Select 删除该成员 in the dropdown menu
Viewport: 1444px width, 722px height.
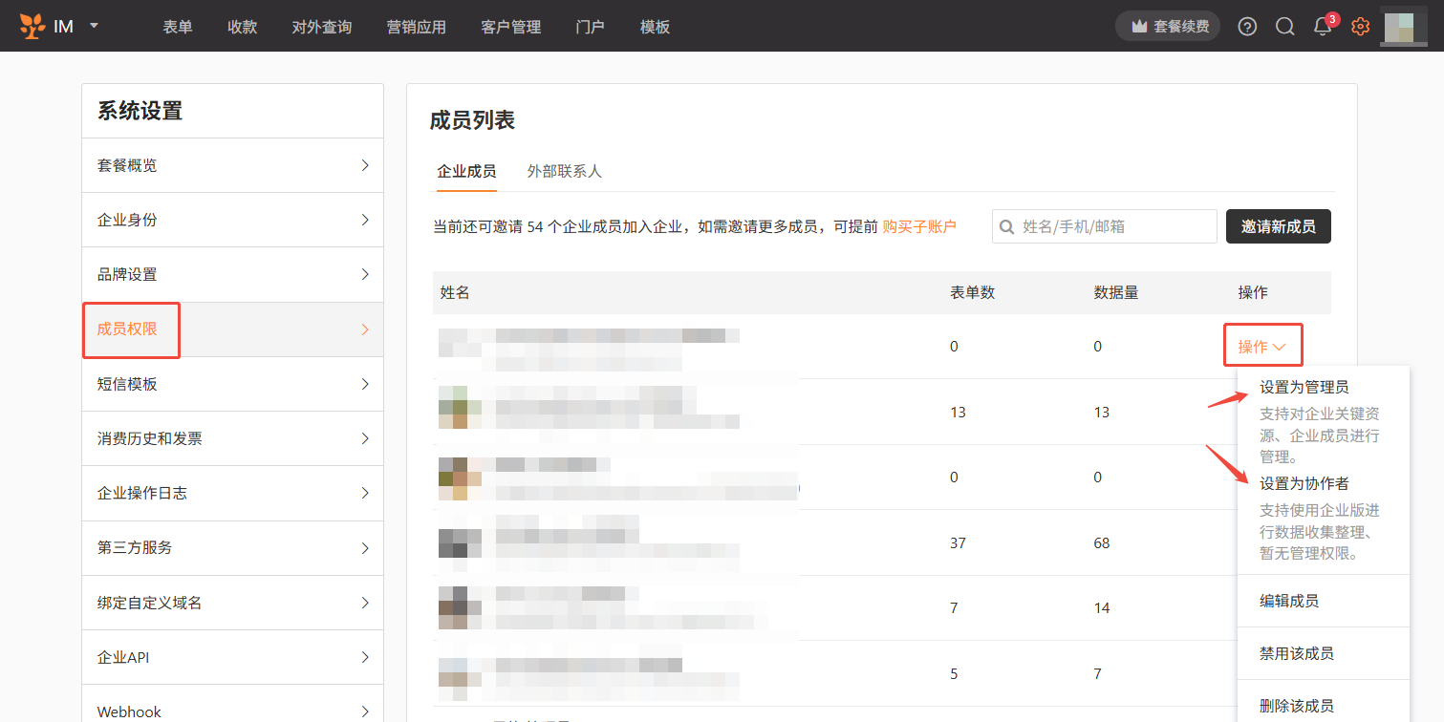(x=1297, y=706)
